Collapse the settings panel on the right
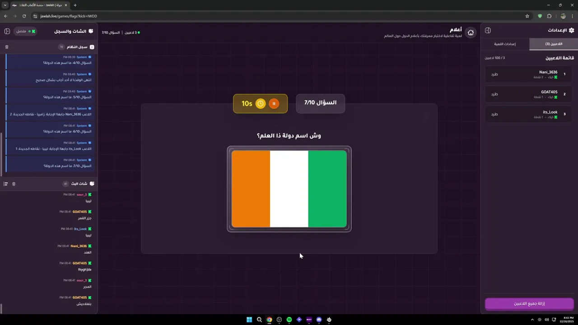 (x=488, y=30)
